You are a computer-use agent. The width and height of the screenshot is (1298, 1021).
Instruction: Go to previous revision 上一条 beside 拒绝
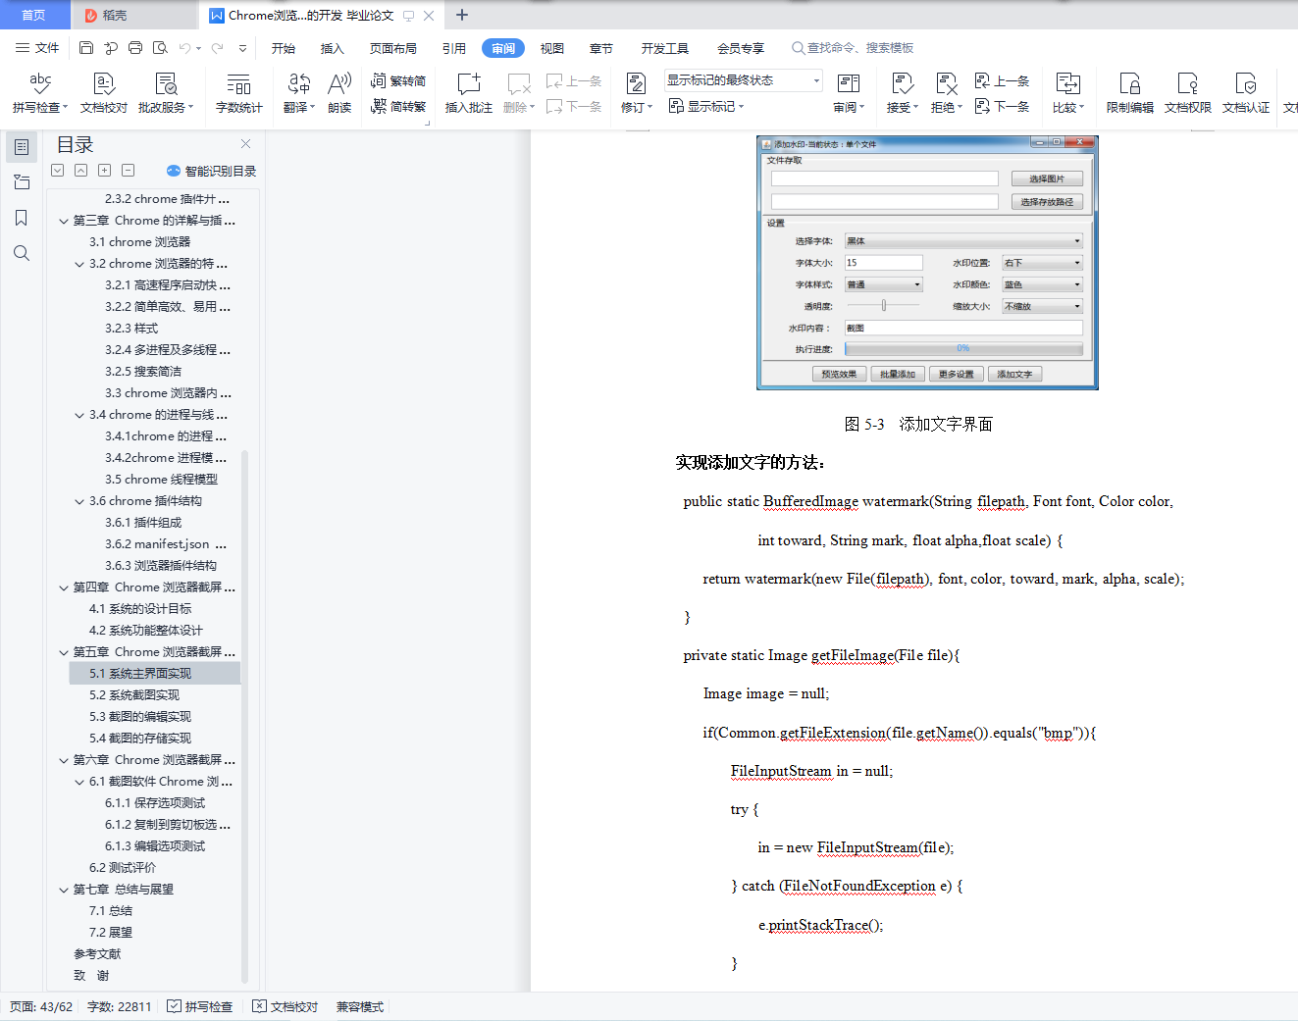click(1002, 80)
